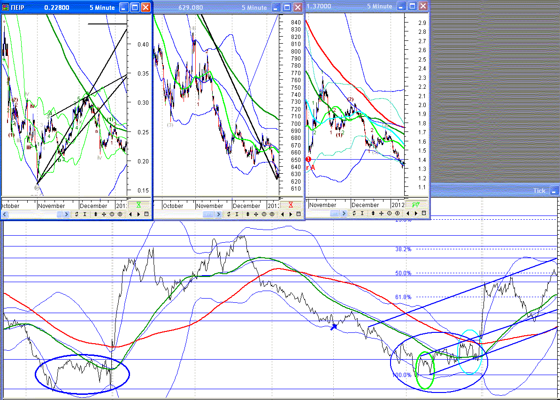The height and width of the screenshot is (400, 560).
Task: Click the 61.8% Fibonacci level label
Action: (x=403, y=297)
